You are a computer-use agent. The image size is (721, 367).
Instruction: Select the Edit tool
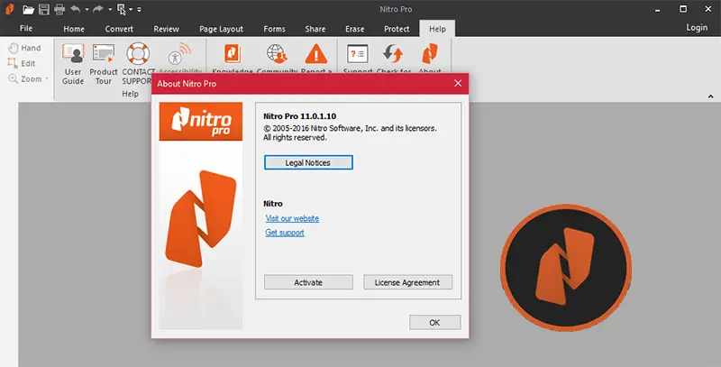click(x=22, y=63)
